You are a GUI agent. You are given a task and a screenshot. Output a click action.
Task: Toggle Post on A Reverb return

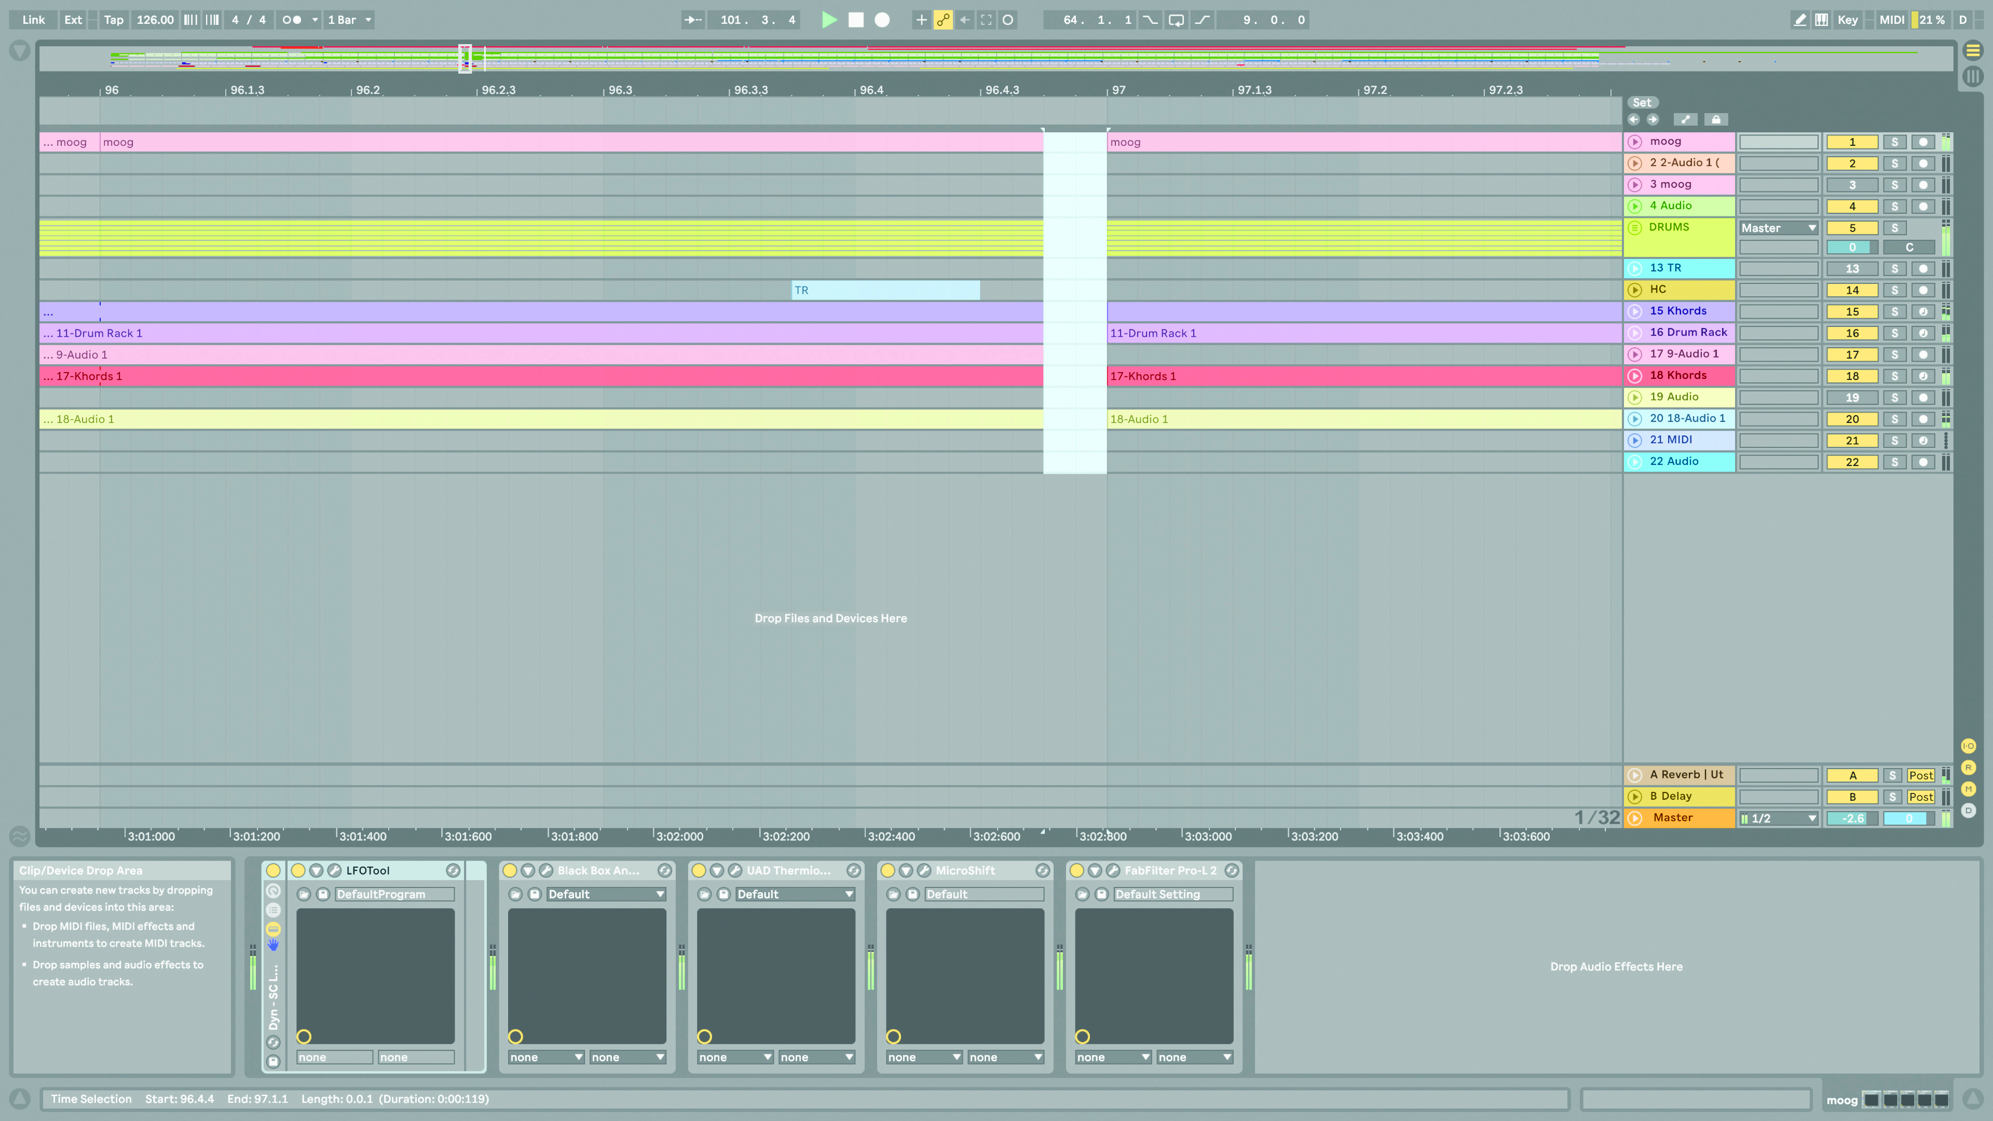1921,775
